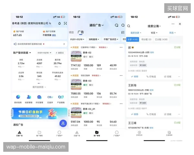Tap 转移 on 王新海's lead card

pyautogui.click(x=135, y=114)
